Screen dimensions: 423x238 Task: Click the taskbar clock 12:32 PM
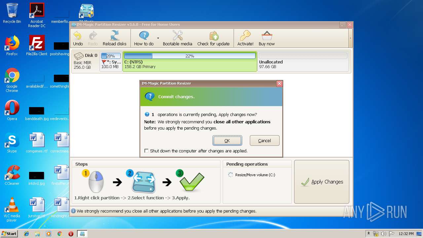coord(406,234)
